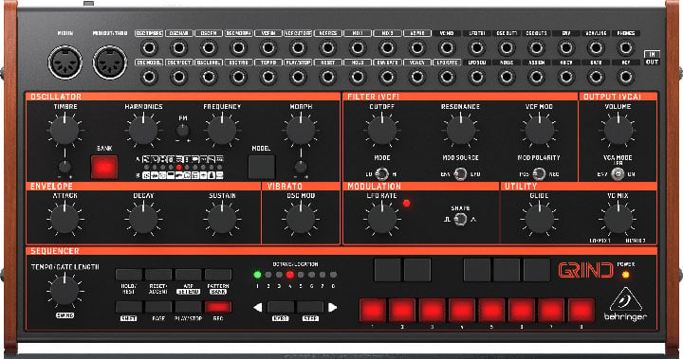Click the MIX 1 input jack
The height and width of the screenshot is (359, 683).
pyautogui.click(x=358, y=47)
